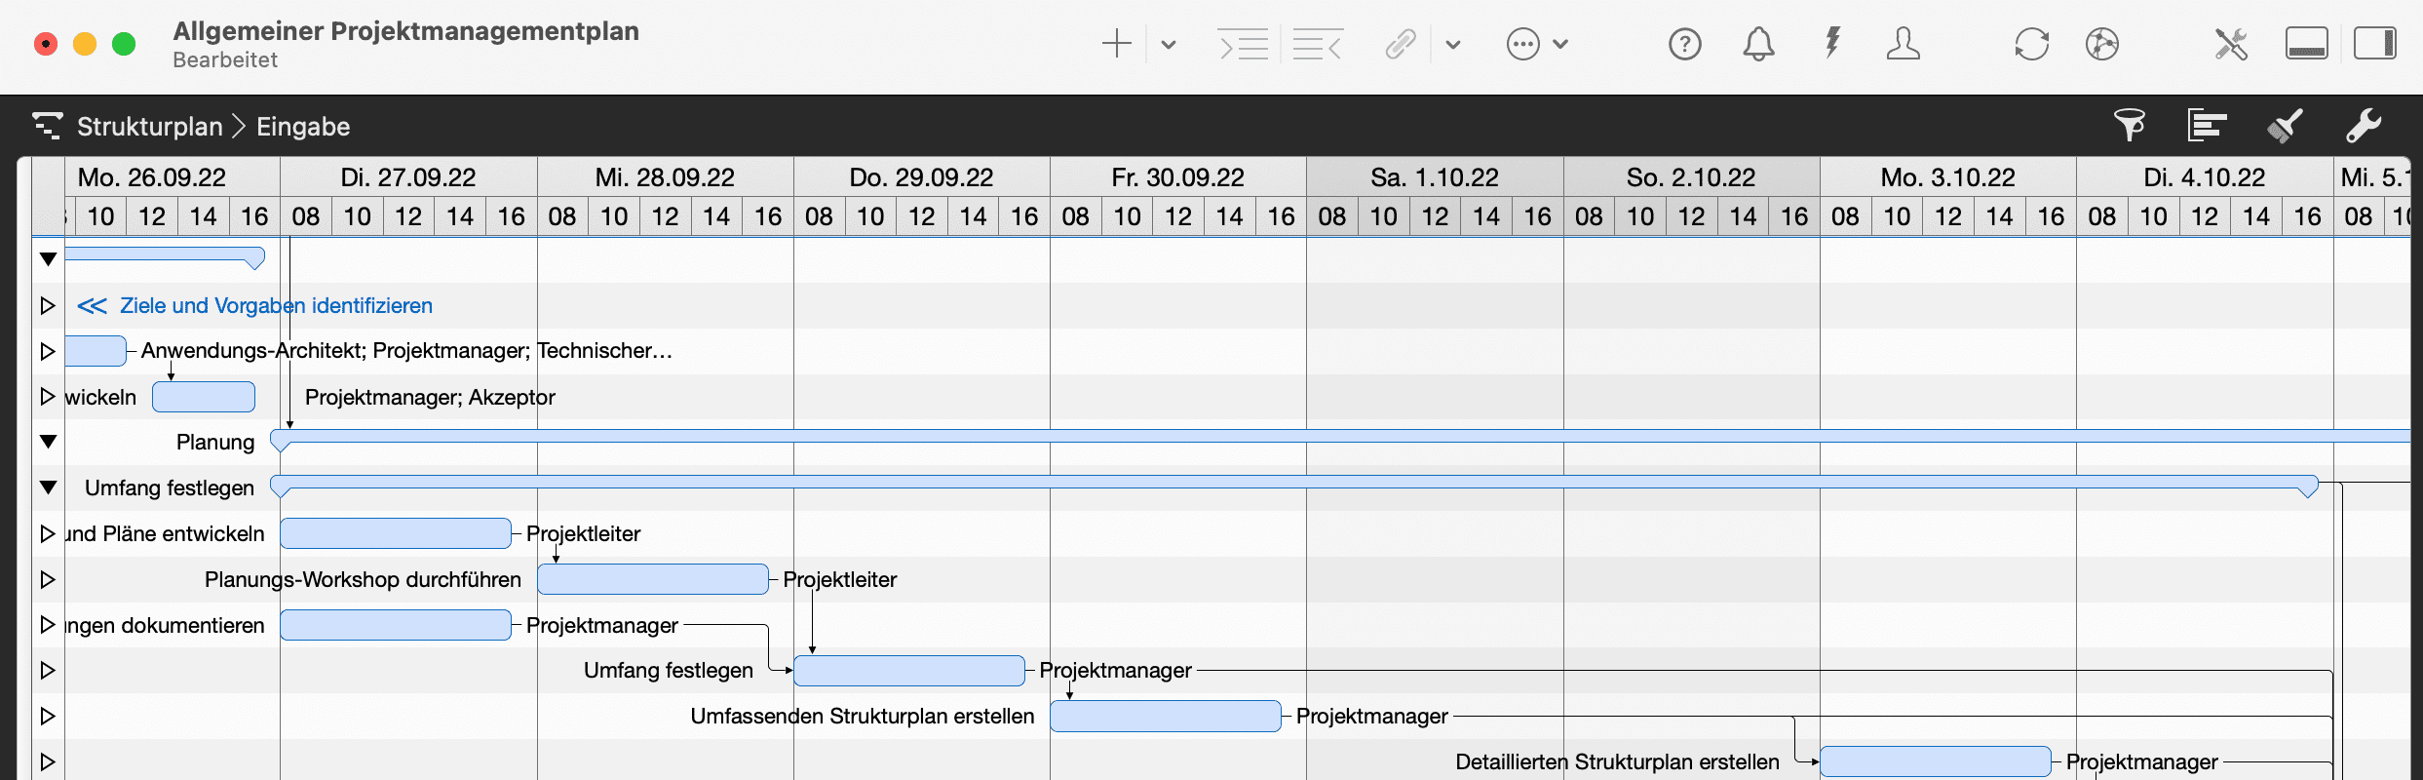Click the add task plus icon
The width and height of the screenshot is (2423, 780).
(x=1116, y=44)
